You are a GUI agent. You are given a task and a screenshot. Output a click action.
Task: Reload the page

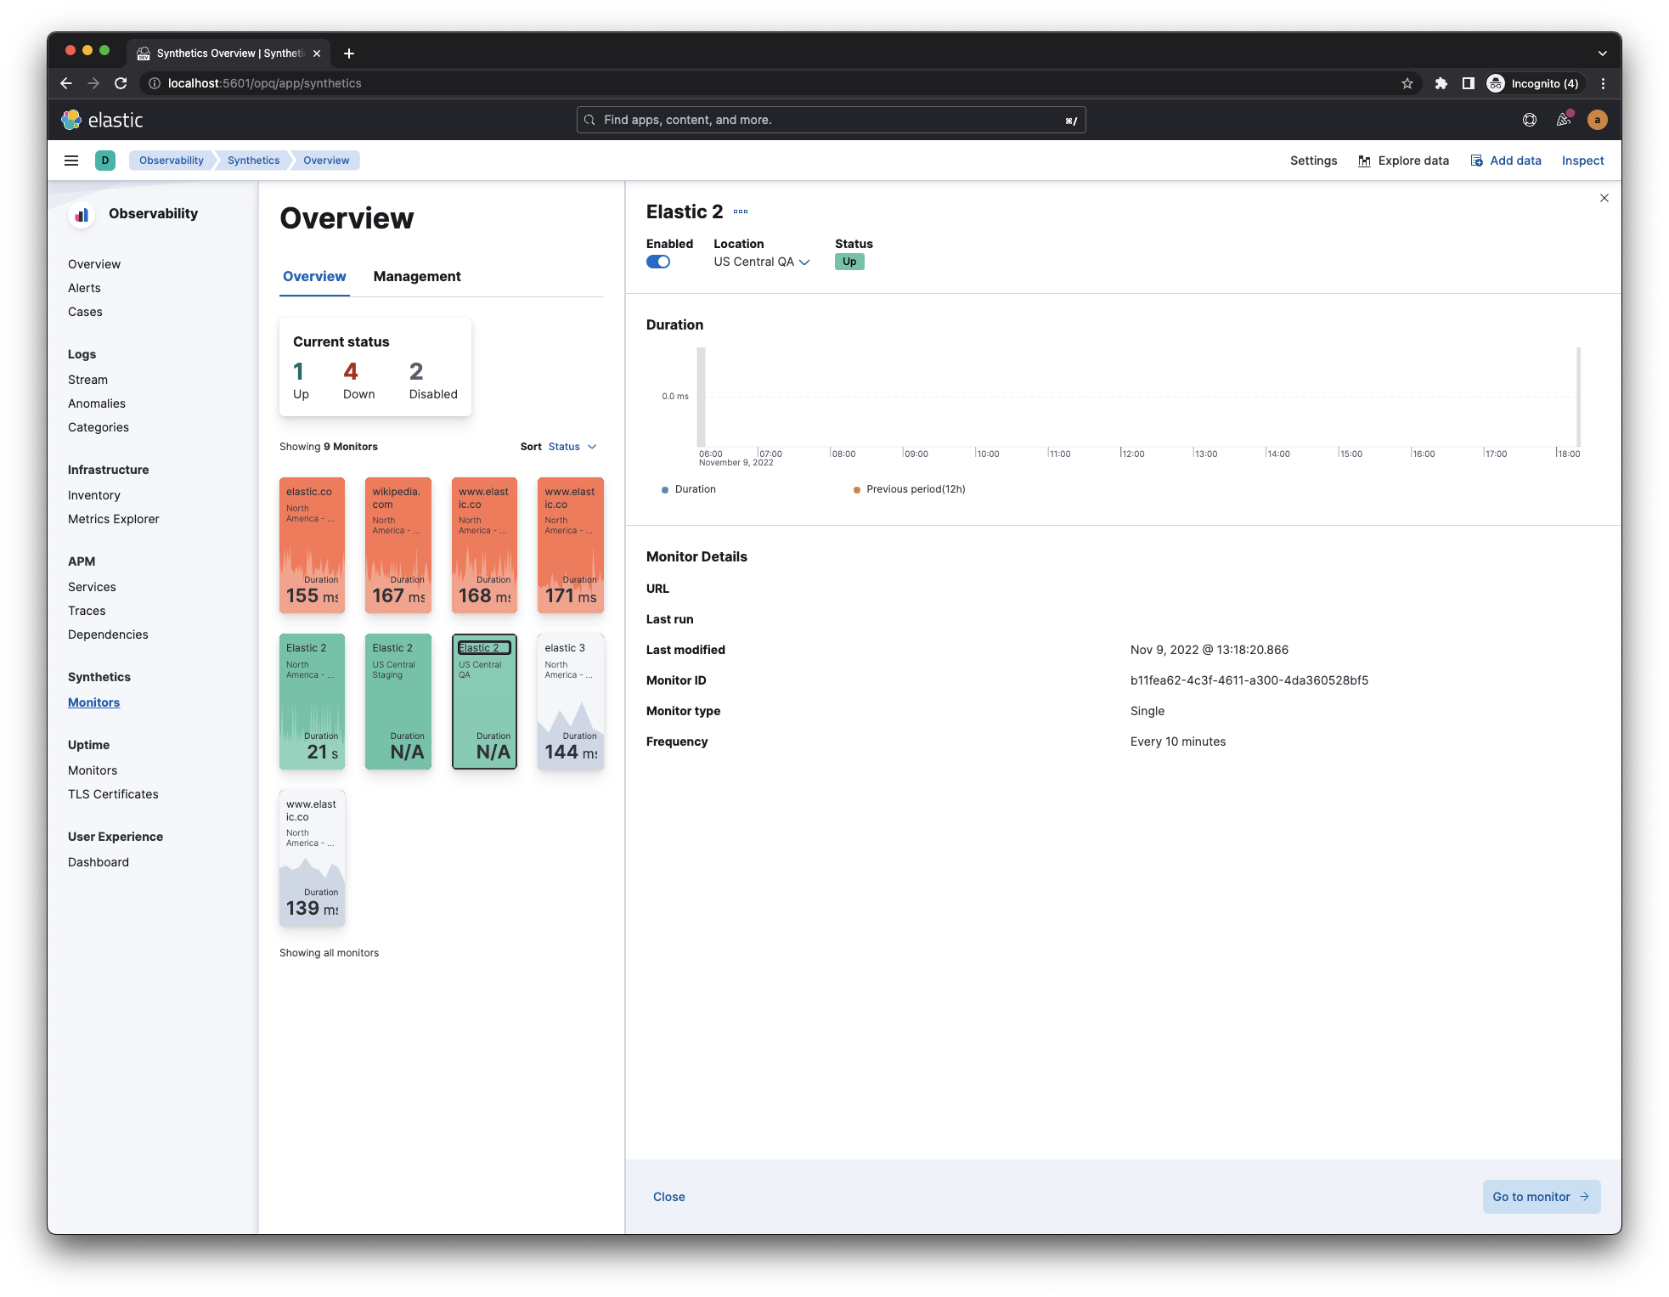pos(121,83)
